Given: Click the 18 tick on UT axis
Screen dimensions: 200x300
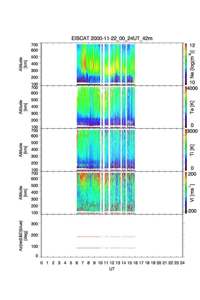Looking at the screenshot, I should point(147,263).
